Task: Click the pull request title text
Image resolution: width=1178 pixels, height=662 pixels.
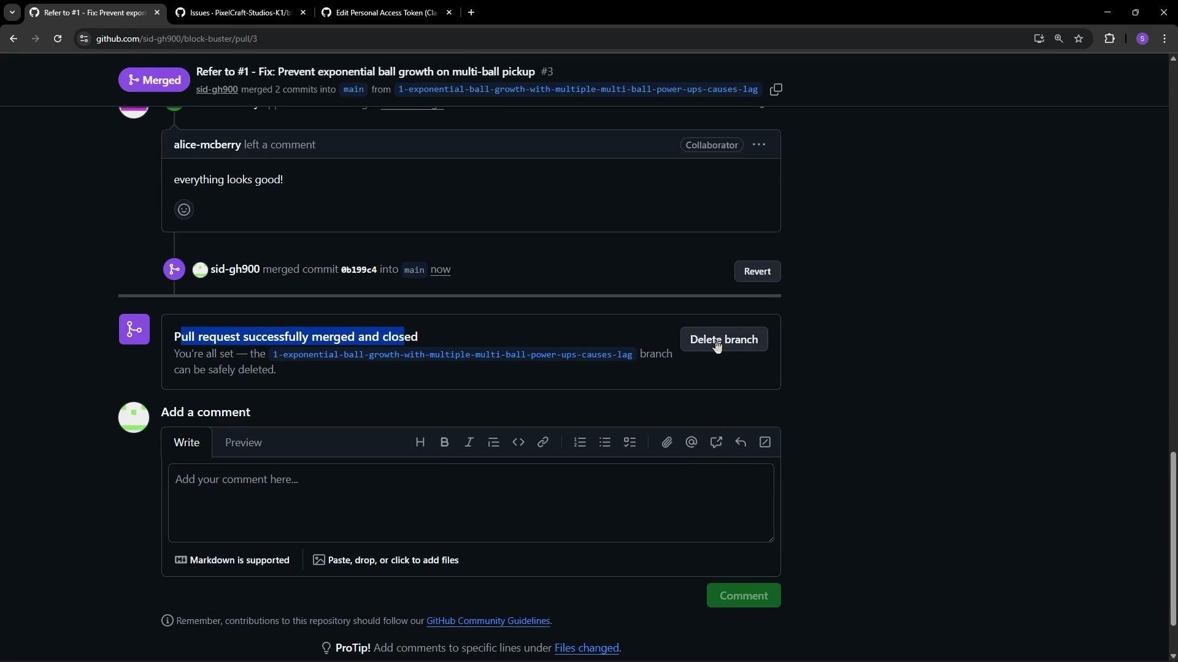Action: pos(366,72)
